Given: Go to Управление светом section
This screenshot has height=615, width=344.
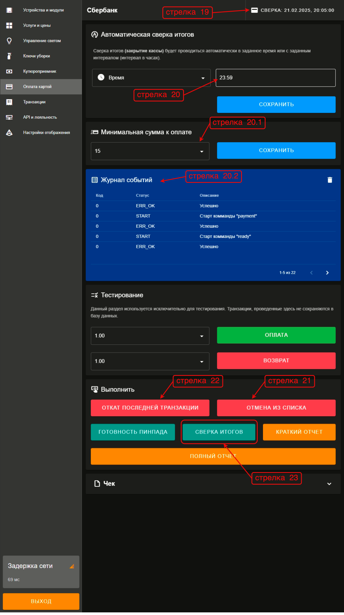Looking at the screenshot, I should coord(41,41).
